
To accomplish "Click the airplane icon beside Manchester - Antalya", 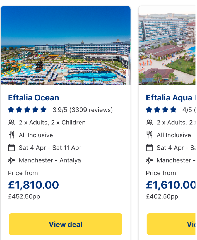I will [x=11, y=160].
